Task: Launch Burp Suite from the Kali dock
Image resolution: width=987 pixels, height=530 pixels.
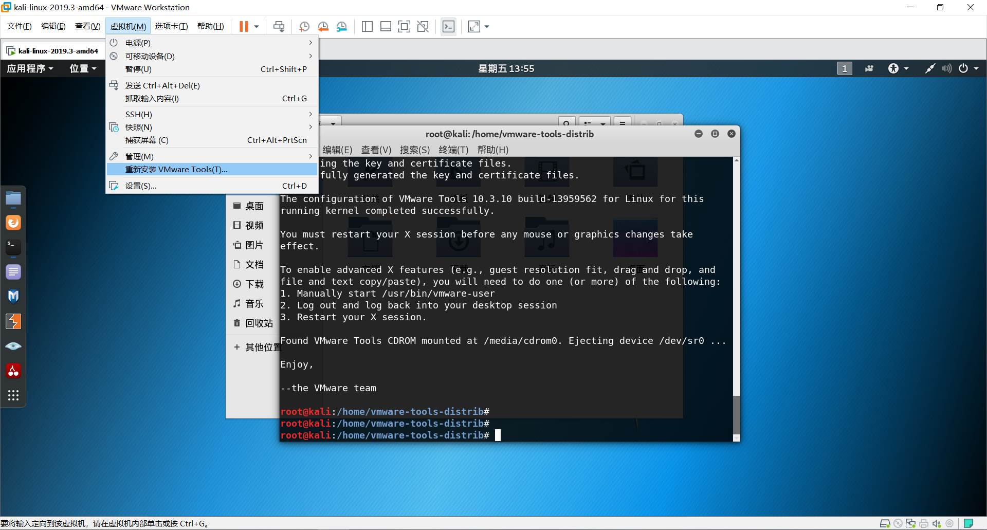Action: point(13,321)
